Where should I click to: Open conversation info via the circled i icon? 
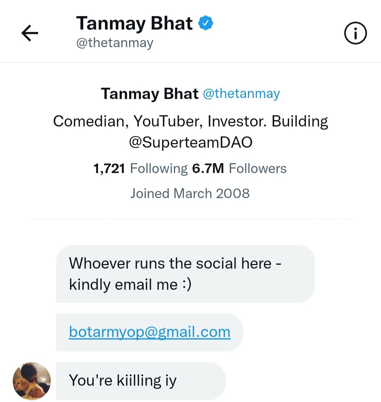click(355, 33)
